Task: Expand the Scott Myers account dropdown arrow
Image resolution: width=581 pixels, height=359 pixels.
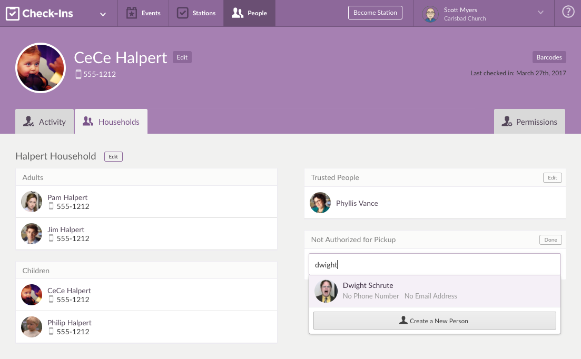Action: (x=540, y=13)
